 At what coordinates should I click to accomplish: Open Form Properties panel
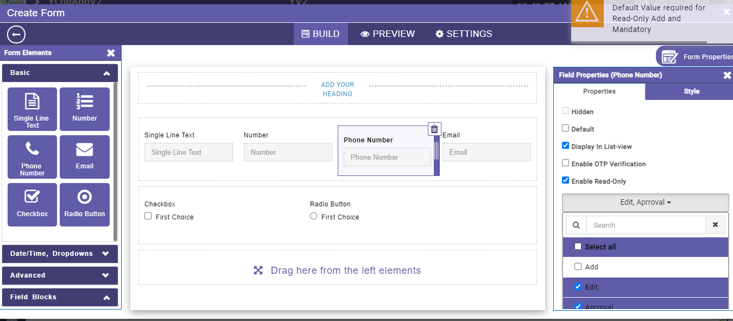tap(696, 56)
